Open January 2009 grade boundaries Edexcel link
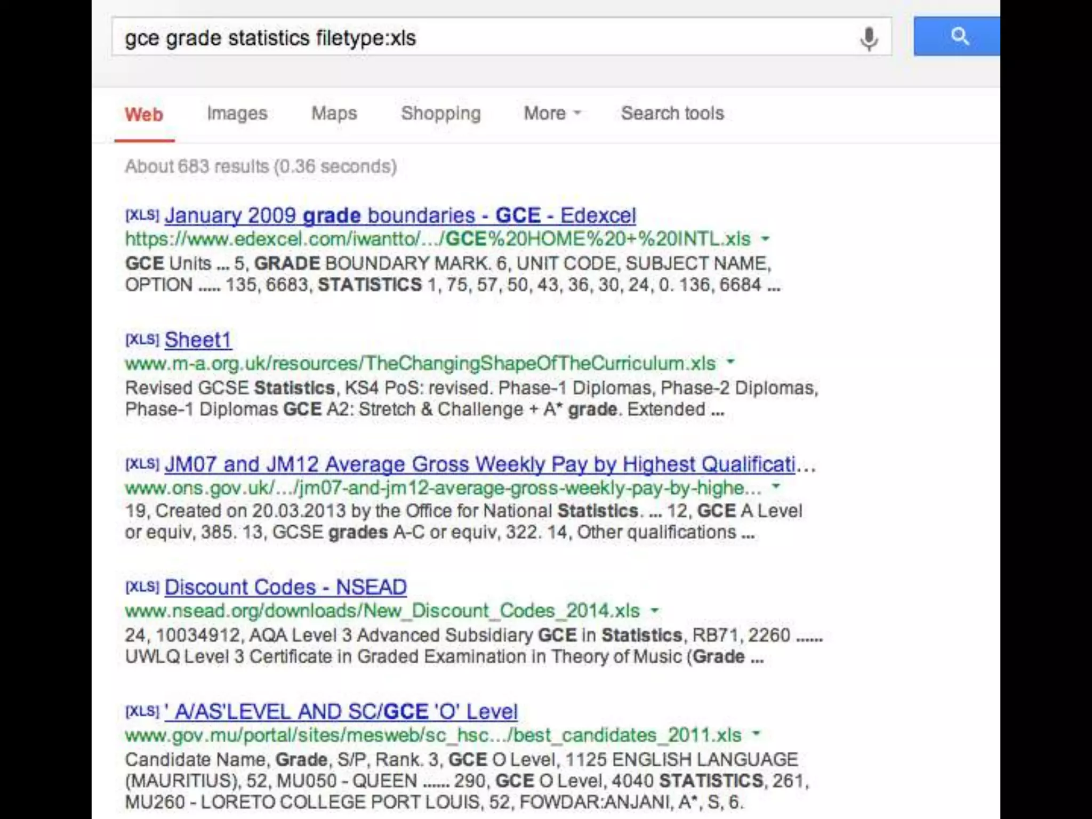Viewport: 1092px width, 819px height. click(x=400, y=216)
